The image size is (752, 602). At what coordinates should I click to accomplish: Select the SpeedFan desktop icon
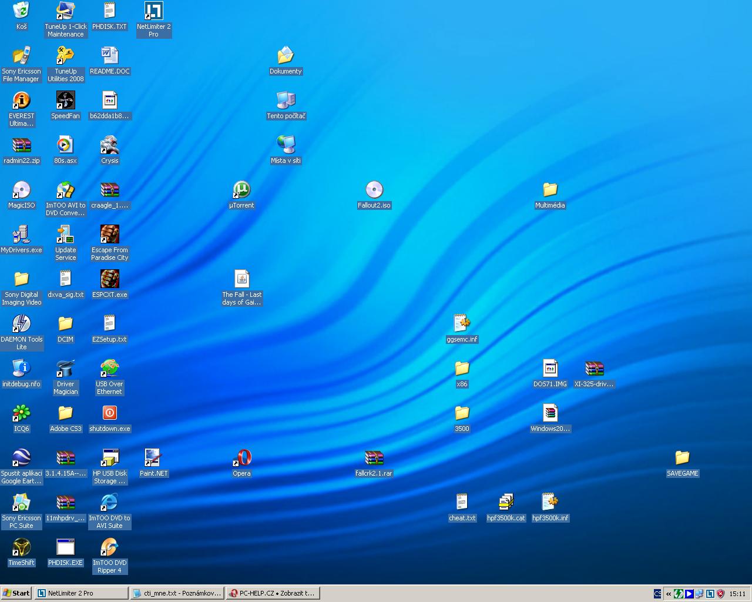[x=65, y=101]
